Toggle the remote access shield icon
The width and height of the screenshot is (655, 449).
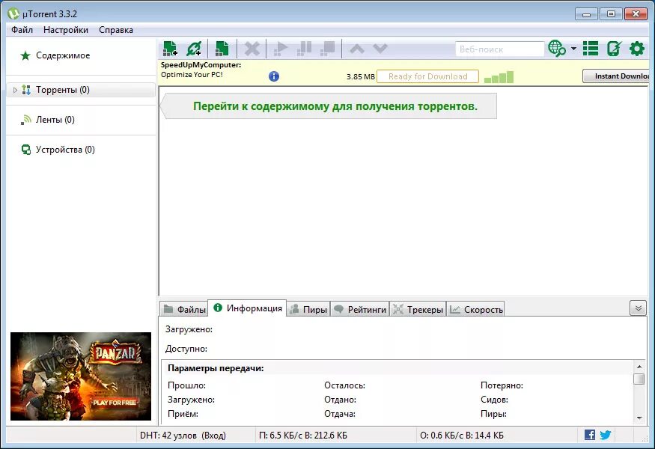pos(614,48)
